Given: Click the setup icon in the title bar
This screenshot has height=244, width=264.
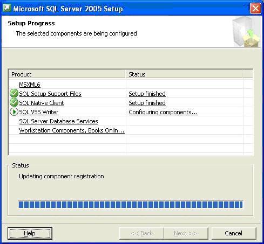Looking at the screenshot, I should (x=7, y=8).
